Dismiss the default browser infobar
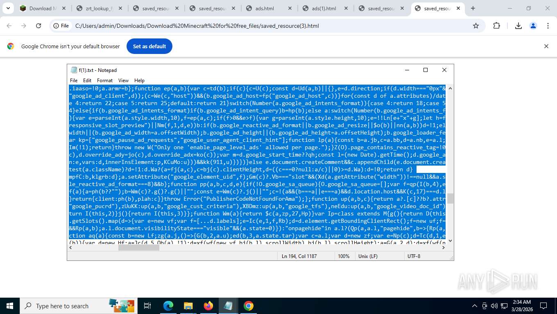 [546, 46]
